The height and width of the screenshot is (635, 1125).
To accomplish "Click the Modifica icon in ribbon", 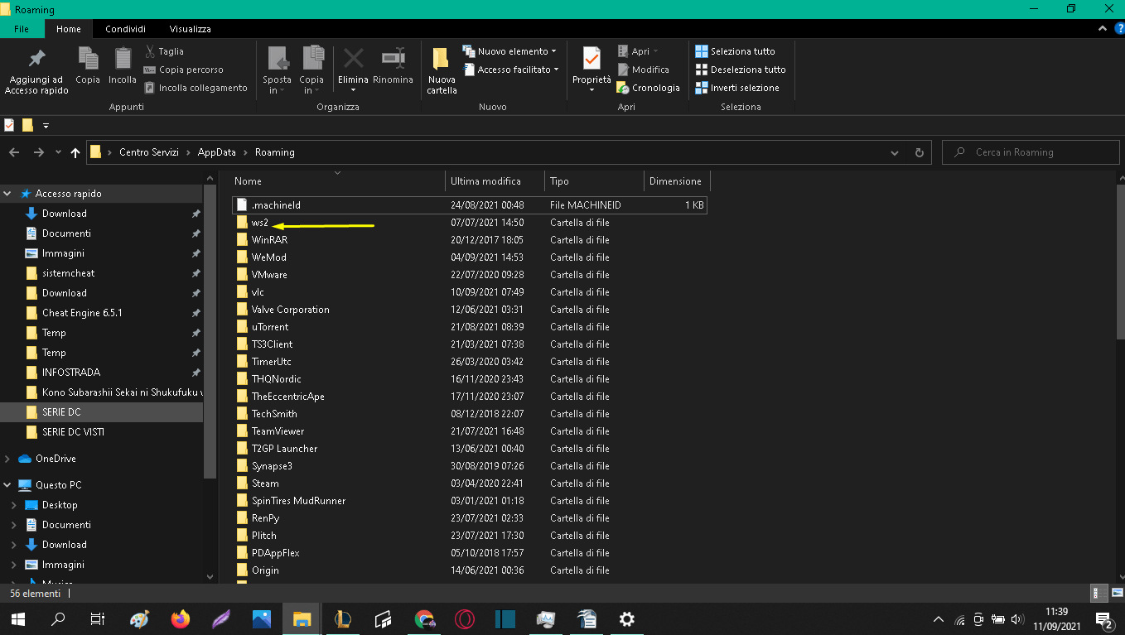I will pyautogui.click(x=624, y=70).
